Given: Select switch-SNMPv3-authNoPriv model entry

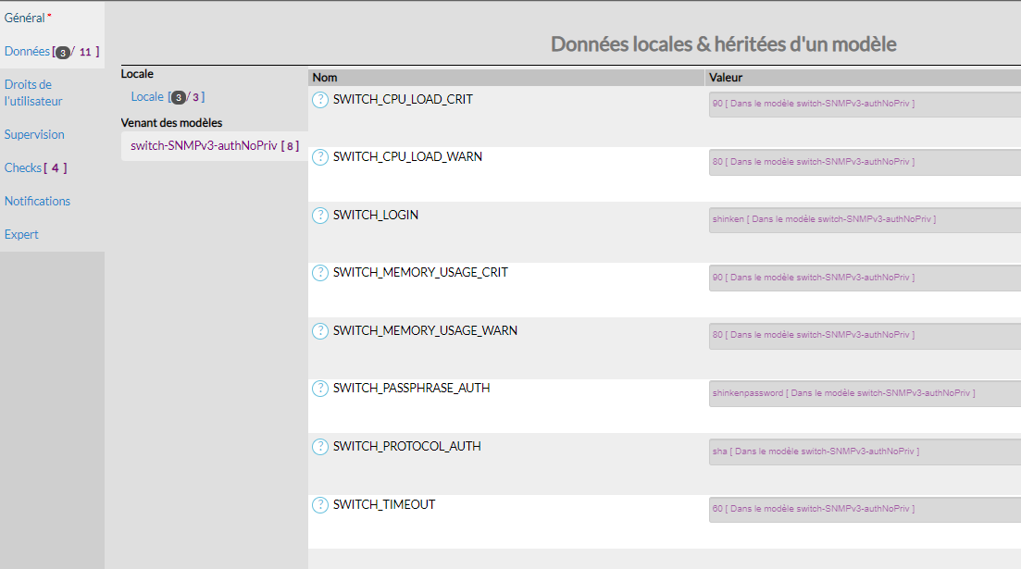Looking at the screenshot, I should click(x=204, y=145).
